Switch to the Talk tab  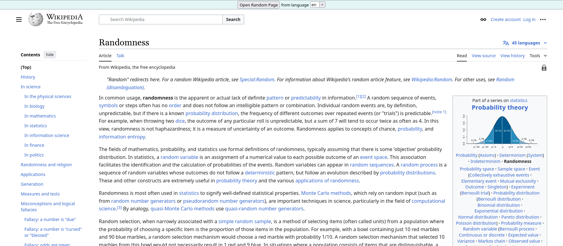pos(120,56)
